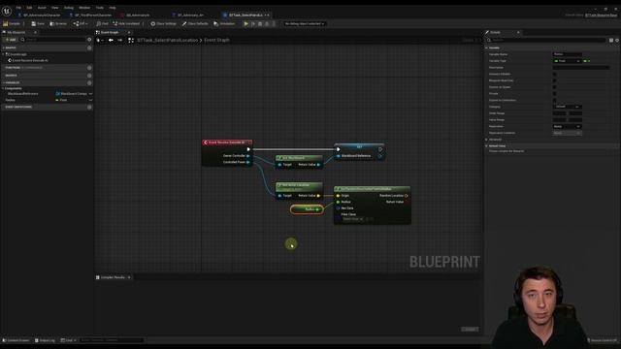Open the debug object selector dropdown
The width and height of the screenshot is (621, 349).
pos(304,23)
